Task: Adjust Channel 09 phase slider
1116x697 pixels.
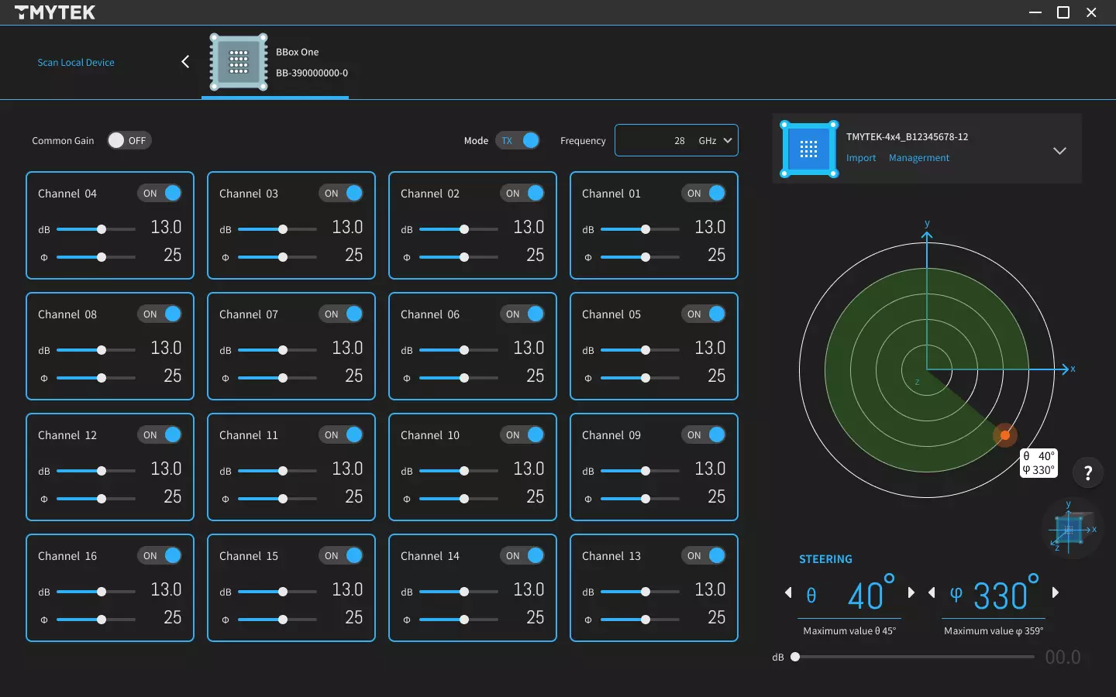Action: pyautogui.click(x=640, y=499)
